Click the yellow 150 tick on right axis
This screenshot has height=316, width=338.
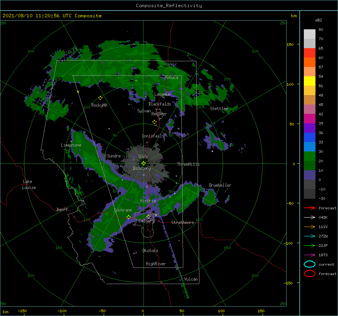click(x=290, y=44)
